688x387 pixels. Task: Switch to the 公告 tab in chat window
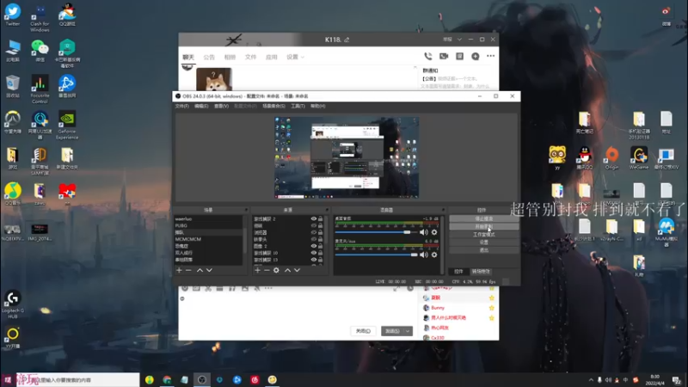(x=209, y=57)
